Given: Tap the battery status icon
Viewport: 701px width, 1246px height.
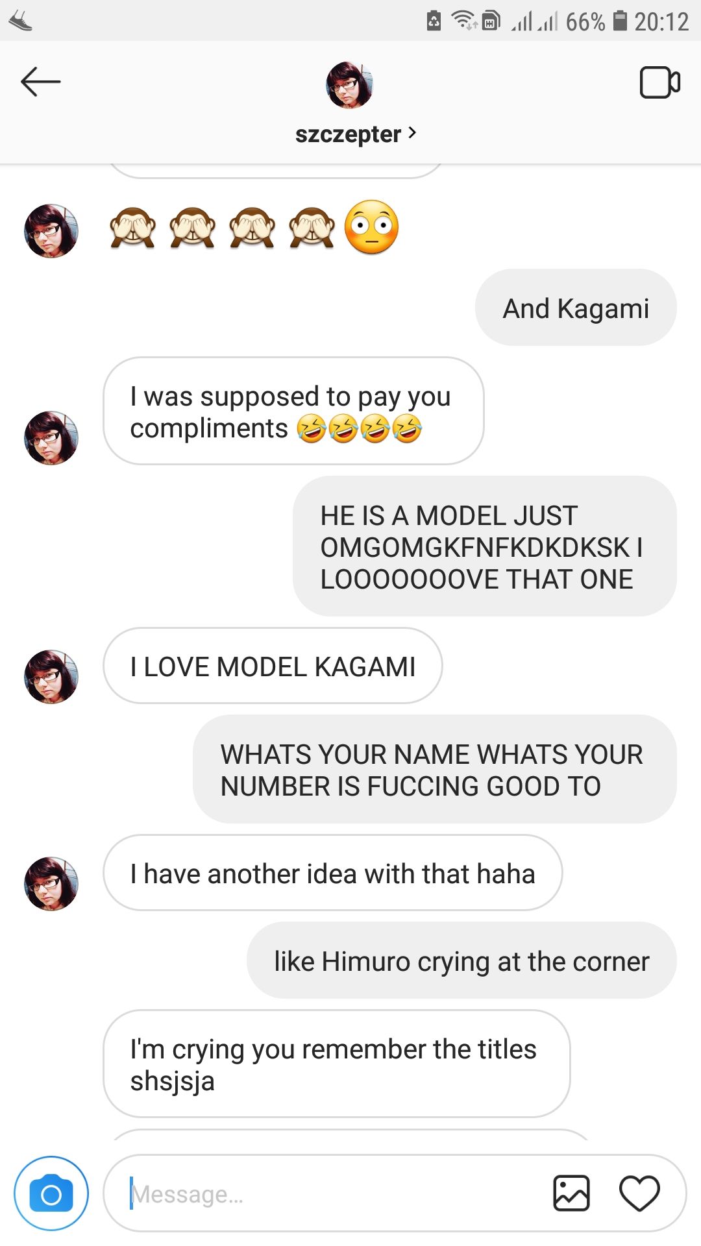Looking at the screenshot, I should pos(620,21).
